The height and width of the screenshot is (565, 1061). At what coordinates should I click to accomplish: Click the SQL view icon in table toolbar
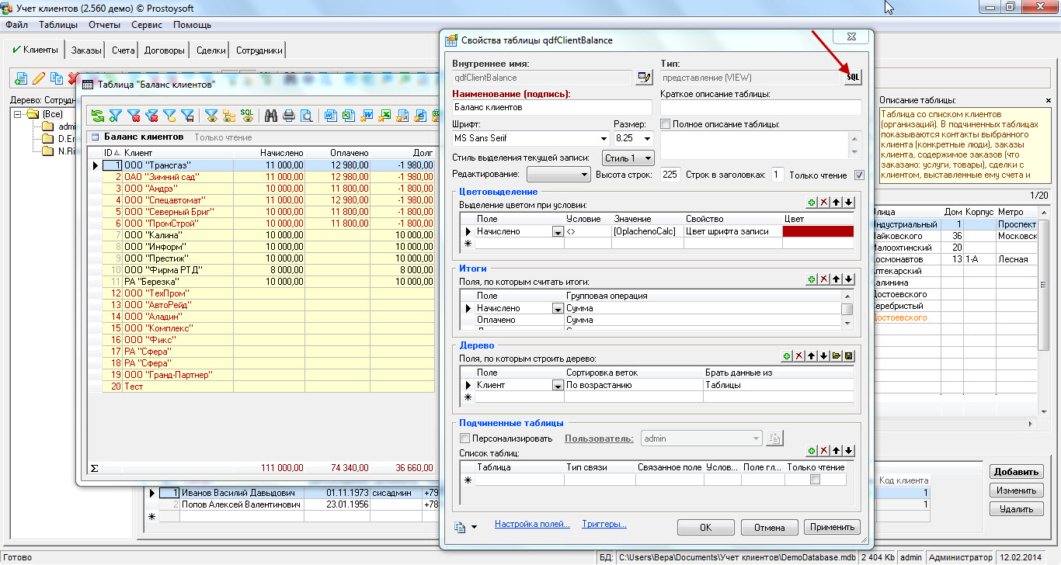coord(247,116)
